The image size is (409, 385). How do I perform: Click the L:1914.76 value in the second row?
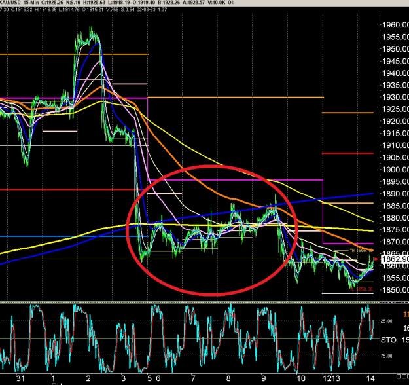pos(69,10)
